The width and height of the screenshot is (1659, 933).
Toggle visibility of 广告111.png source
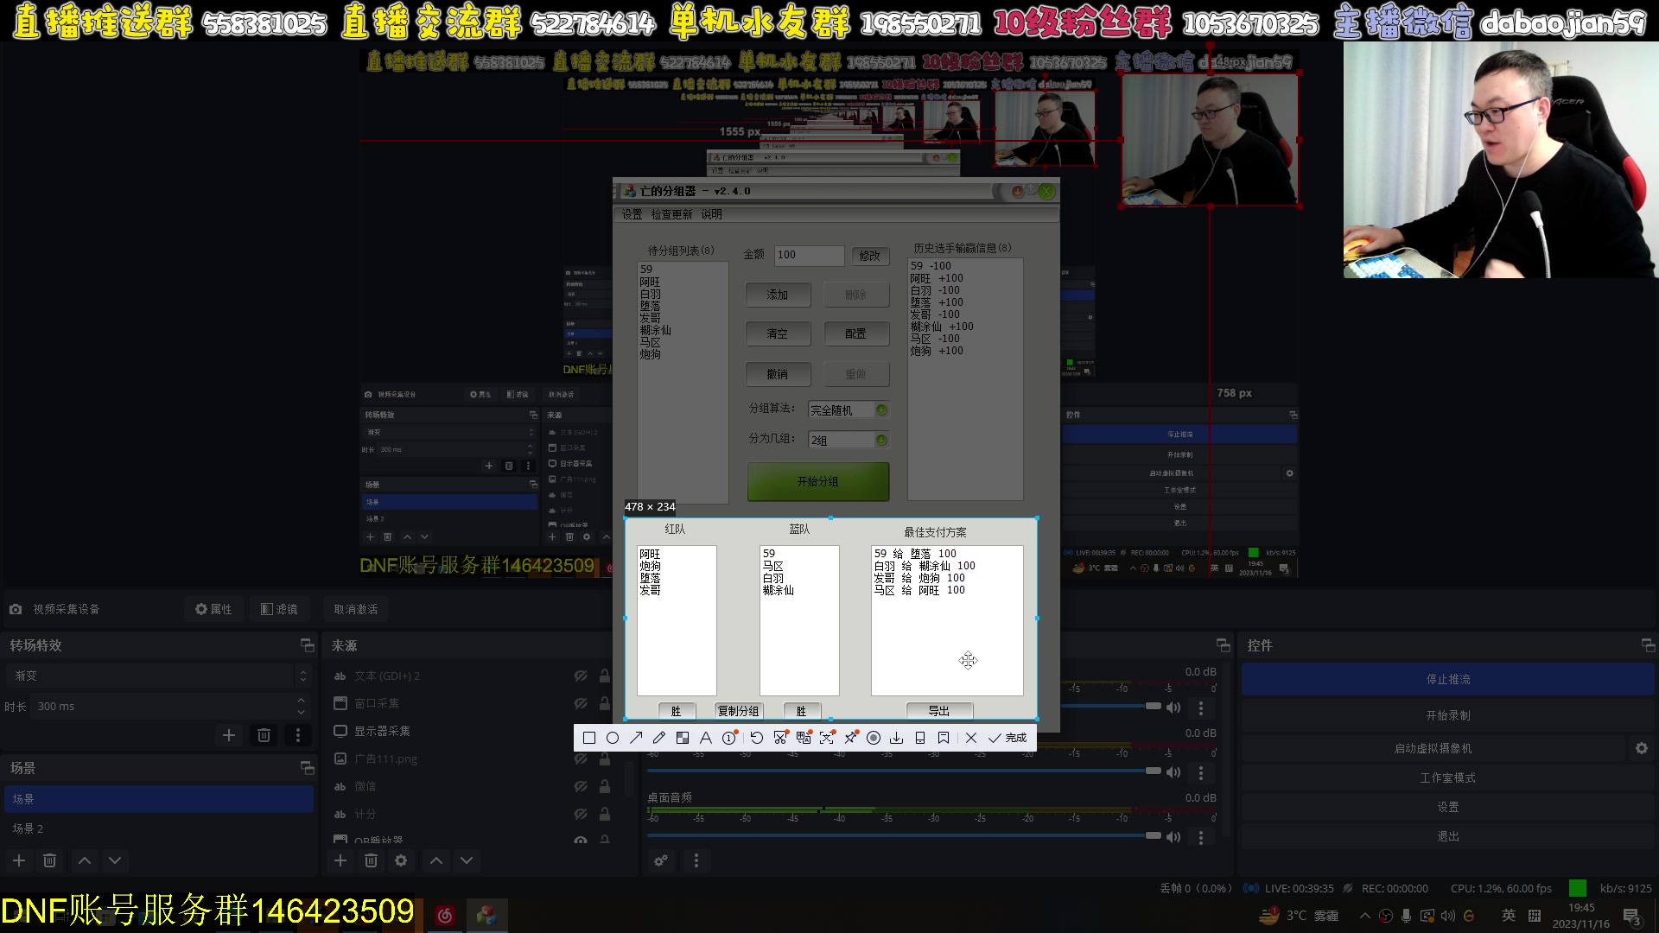(x=581, y=758)
